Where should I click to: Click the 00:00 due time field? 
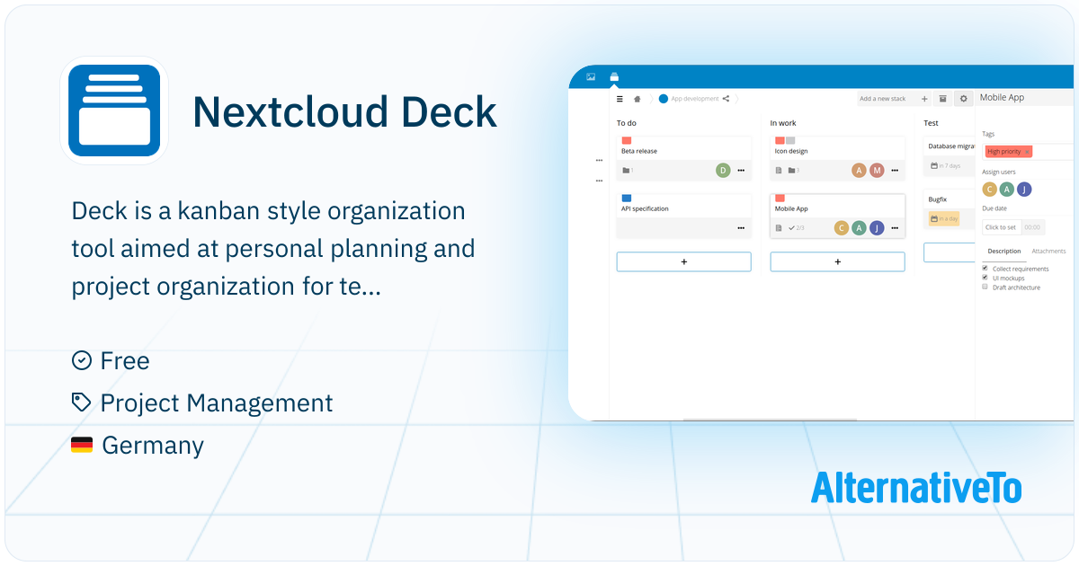pos(1032,227)
